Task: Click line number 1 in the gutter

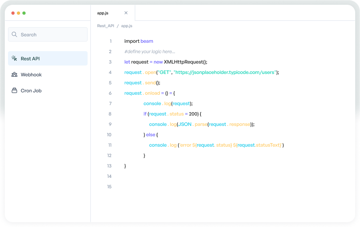Action: click(x=110, y=41)
